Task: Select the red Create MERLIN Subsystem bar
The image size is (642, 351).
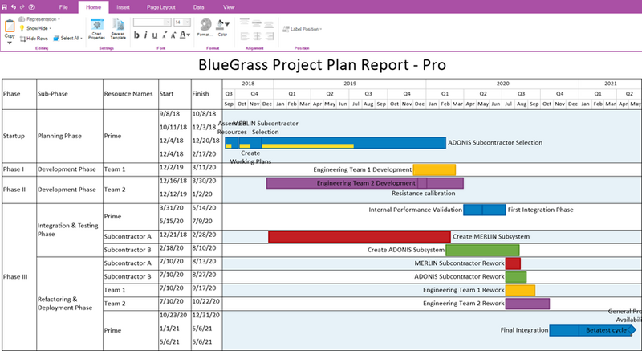Action: 360,237
